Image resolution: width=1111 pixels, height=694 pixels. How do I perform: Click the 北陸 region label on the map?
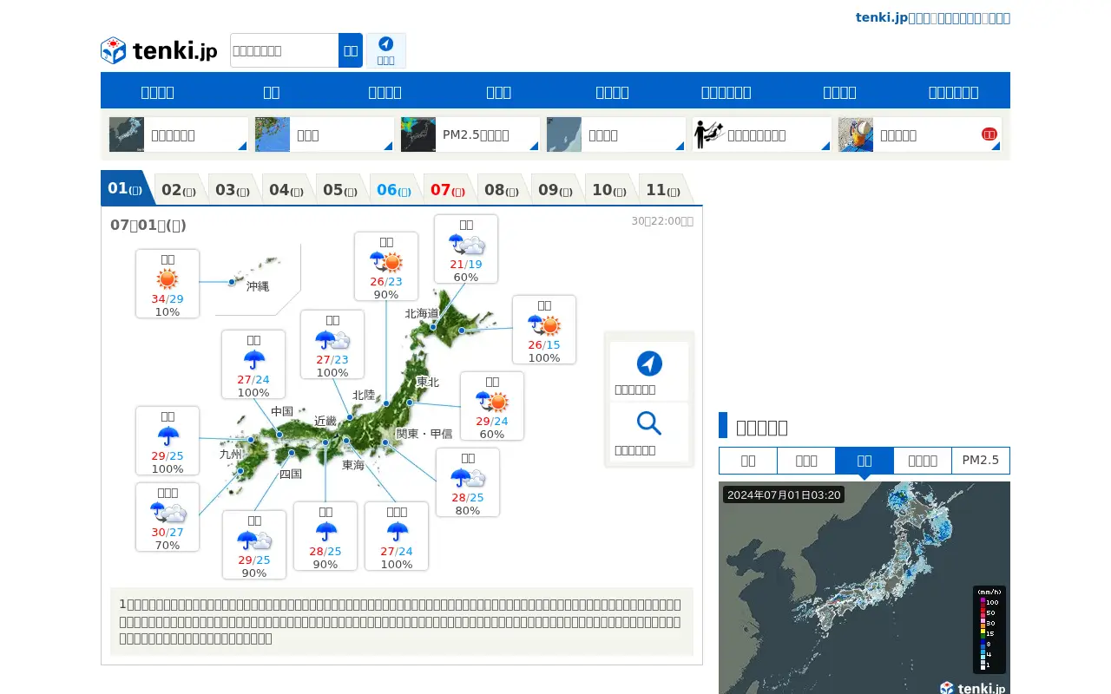tap(364, 395)
